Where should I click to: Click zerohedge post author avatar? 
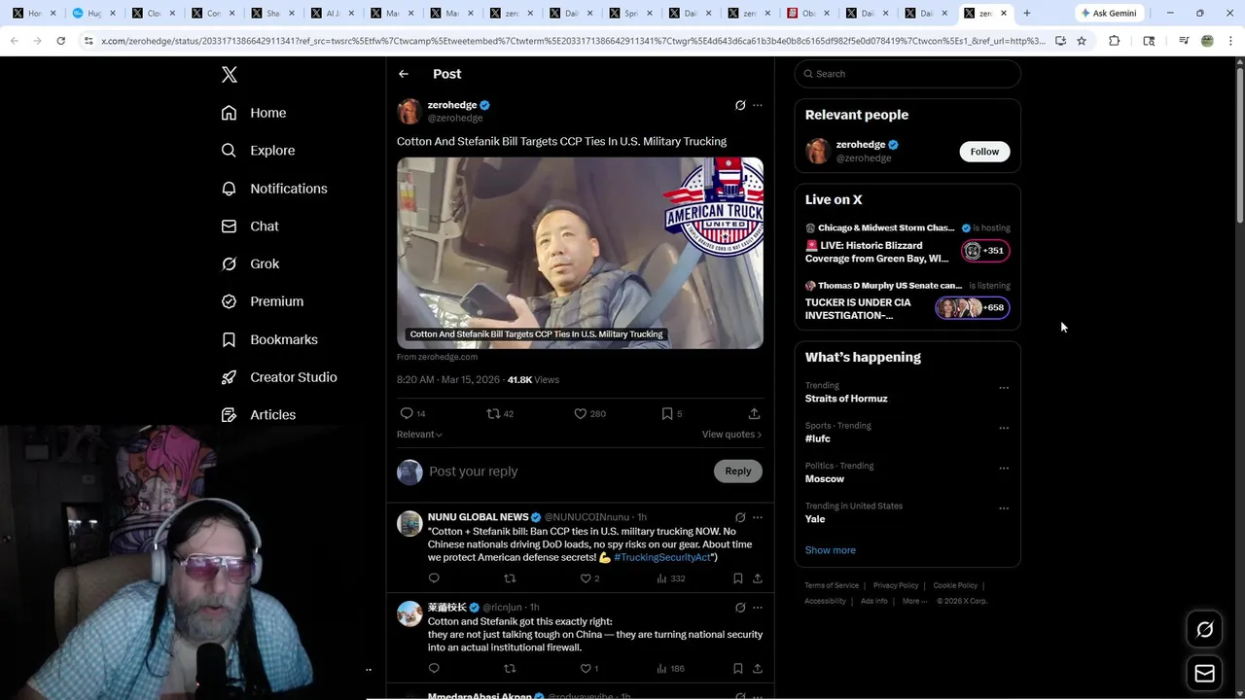coord(409,112)
